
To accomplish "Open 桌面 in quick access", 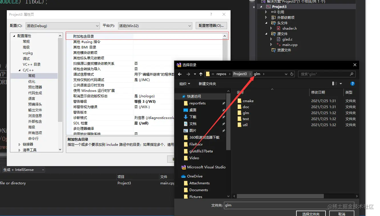I will pyautogui.click(x=193, y=110).
